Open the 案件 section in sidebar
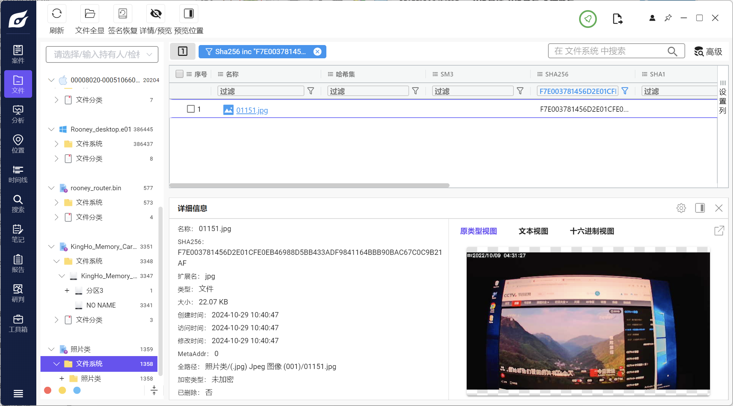 click(x=18, y=54)
